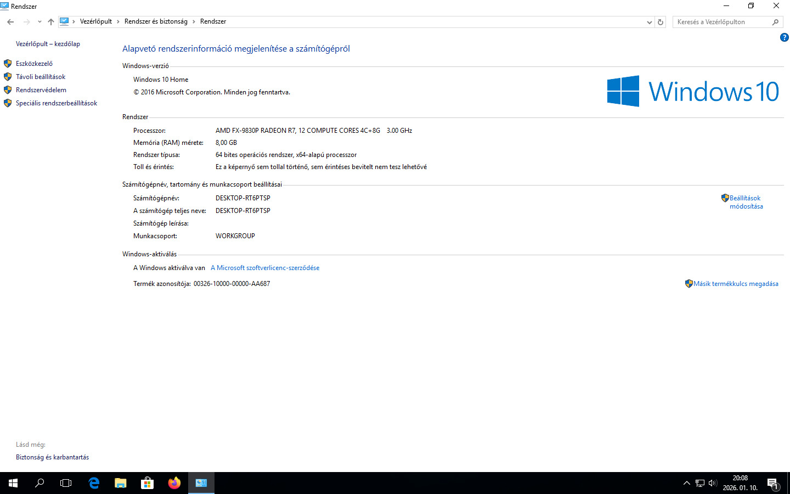The width and height of the screenshot is (790, 494).
Task: Select the Rendszer breadcrumb
Action: click(x=213, y=21)
